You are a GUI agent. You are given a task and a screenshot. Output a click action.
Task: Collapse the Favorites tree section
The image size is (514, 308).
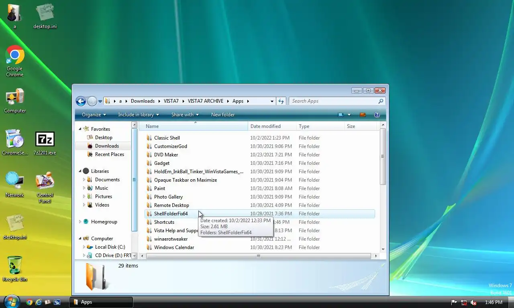(80, 129)
